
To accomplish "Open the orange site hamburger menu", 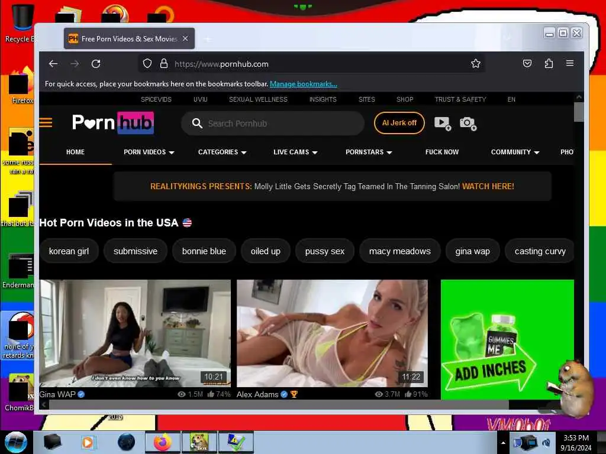I will pyautogui.click(x=46, y=123).
